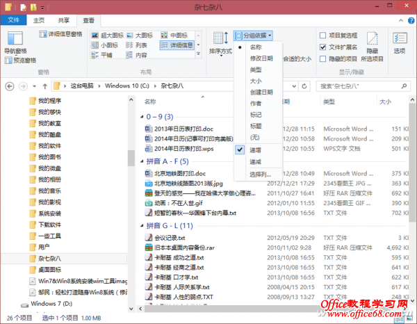This screenshot has height=324, width=417.
Task: Open the help icon in the ribbon
Action: pos(411,20)
